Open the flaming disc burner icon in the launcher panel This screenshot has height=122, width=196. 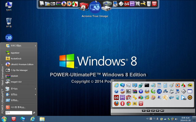pyautogui.click(x=147, y=91)
